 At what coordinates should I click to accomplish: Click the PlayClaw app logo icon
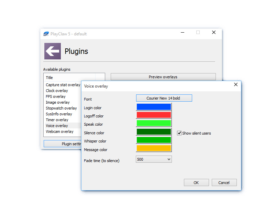coord(46,34)
